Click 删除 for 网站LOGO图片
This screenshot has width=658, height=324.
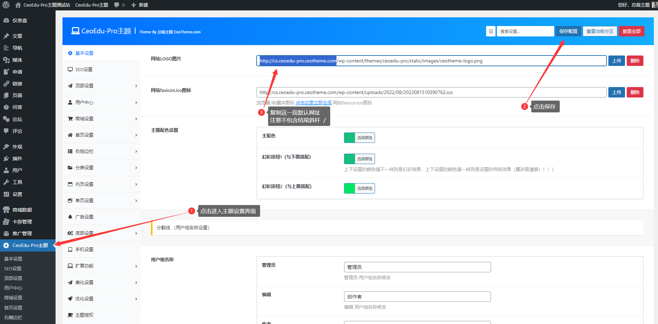tap(635, 61)
